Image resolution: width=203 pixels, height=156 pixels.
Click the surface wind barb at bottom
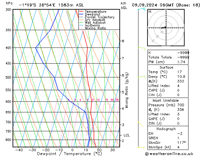click(x=141, y=148)
